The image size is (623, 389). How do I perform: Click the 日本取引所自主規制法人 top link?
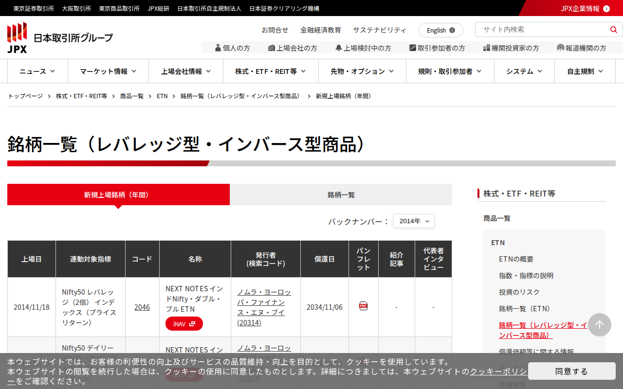pyautogui.click(x=209, y=8)
